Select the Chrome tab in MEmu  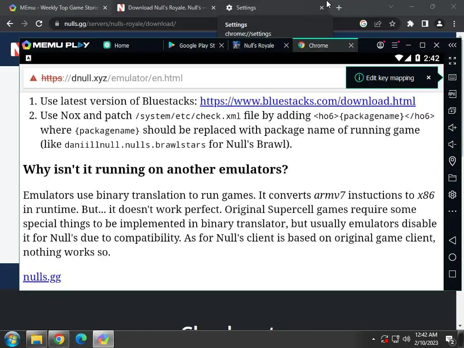(319, 45)
